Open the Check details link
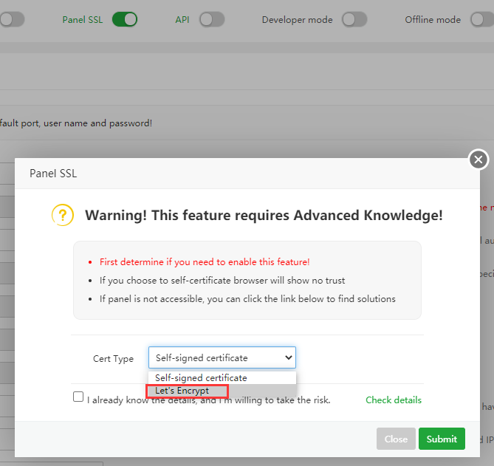This screenshot has height=466, width=494. pos(394,400)
